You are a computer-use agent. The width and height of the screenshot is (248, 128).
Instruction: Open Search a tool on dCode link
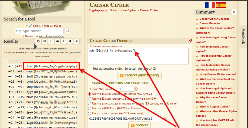click(x=47, y=26)
